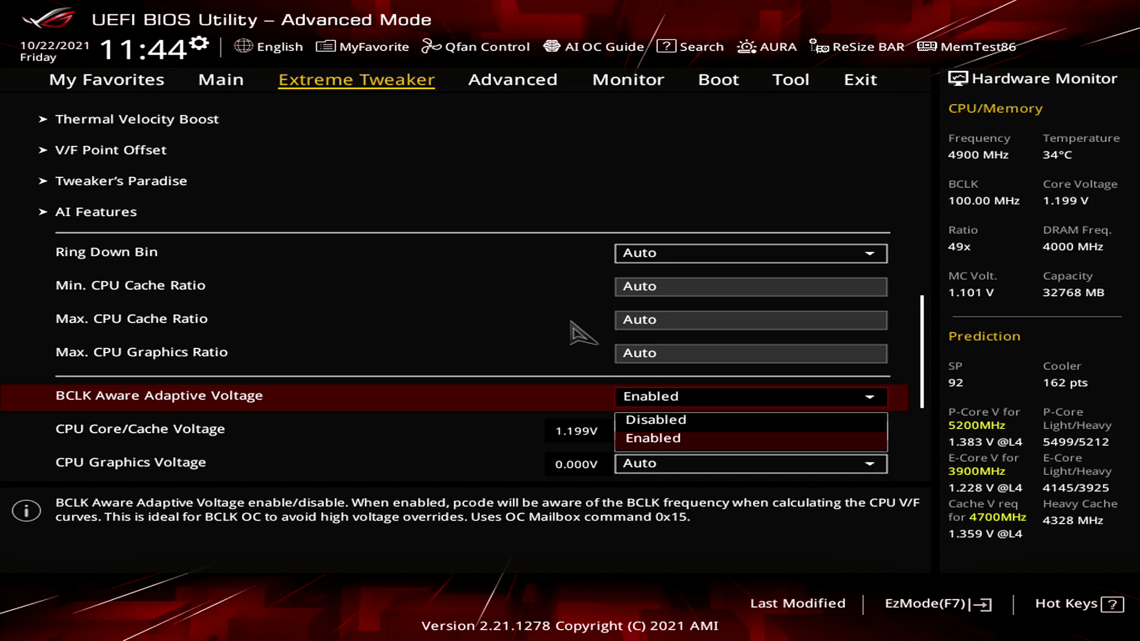Click the Search question-mark icon

(x=666, y=46)
